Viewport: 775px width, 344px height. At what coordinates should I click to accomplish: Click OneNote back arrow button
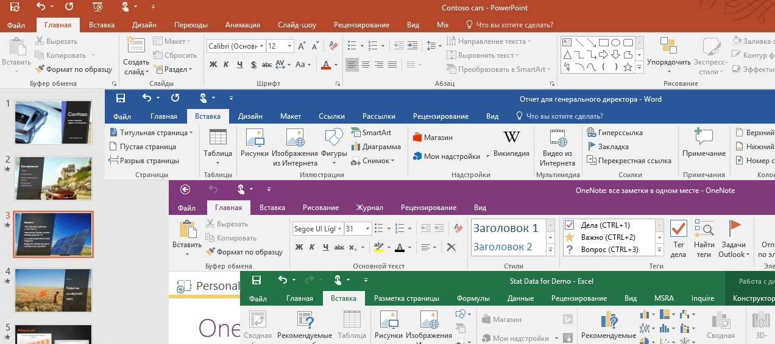(185, 189)
